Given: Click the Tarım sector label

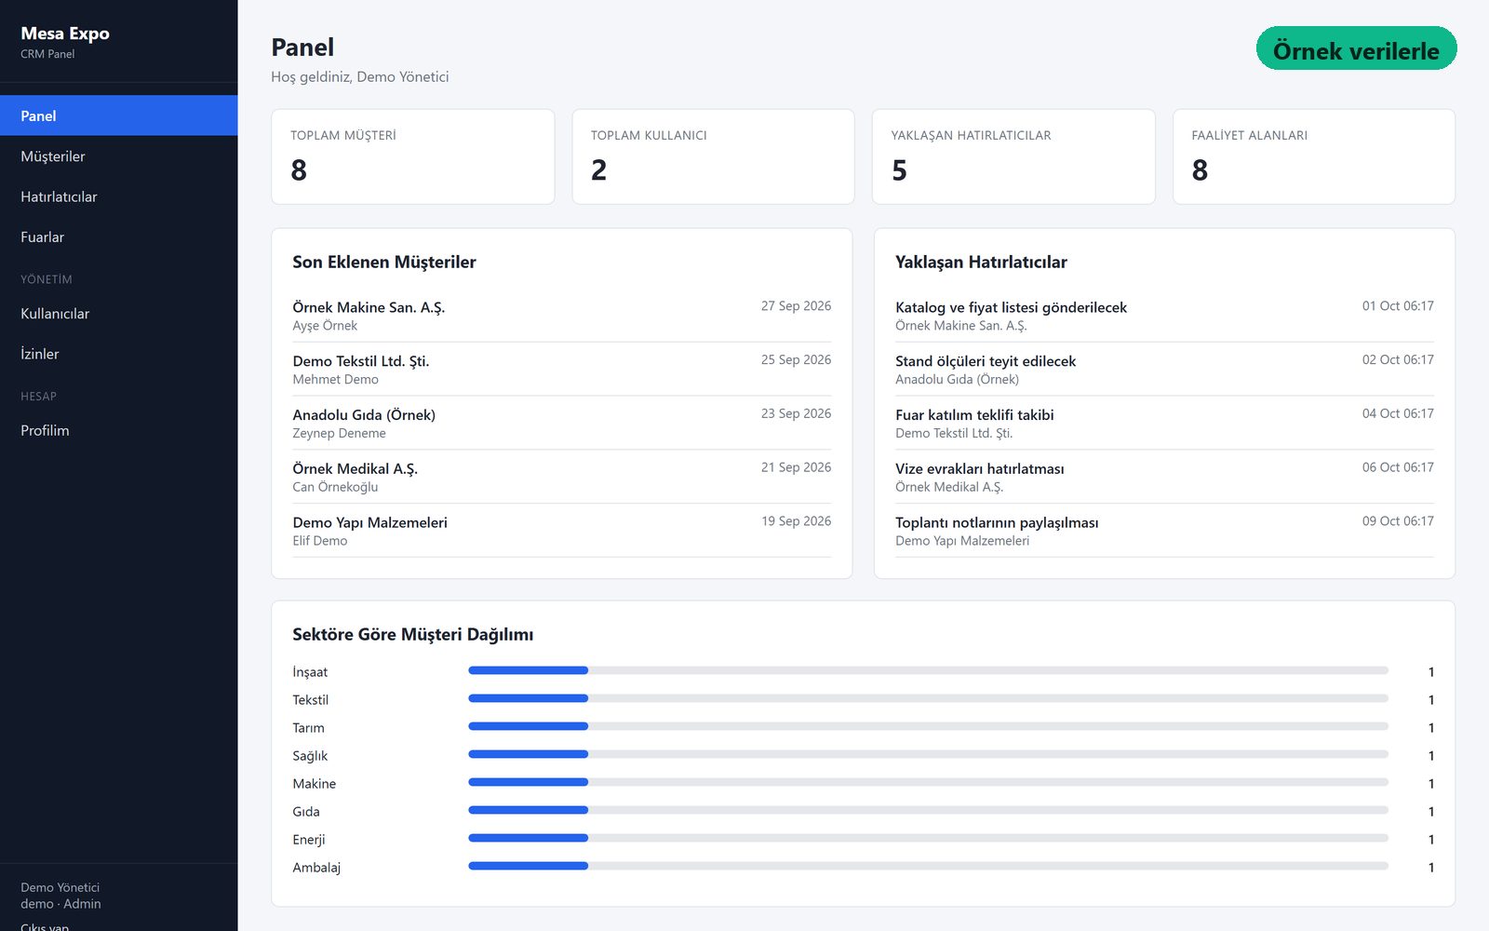Looking at the screenshot, I should point(308,728).
